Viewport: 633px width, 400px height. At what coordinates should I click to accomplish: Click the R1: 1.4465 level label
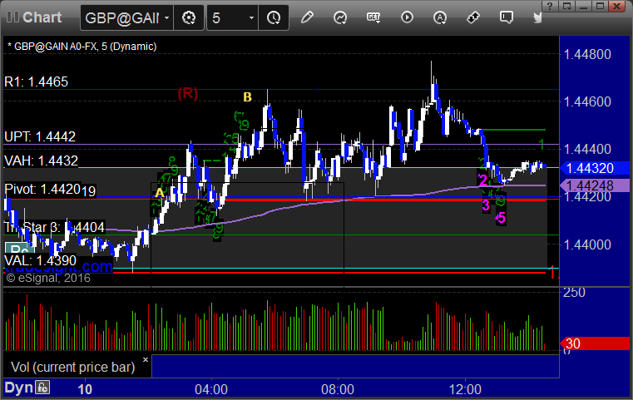(x=37, y=82)
